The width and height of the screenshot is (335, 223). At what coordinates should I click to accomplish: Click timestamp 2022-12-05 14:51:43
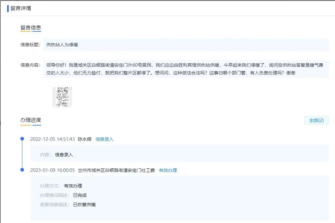click(52, 139)
